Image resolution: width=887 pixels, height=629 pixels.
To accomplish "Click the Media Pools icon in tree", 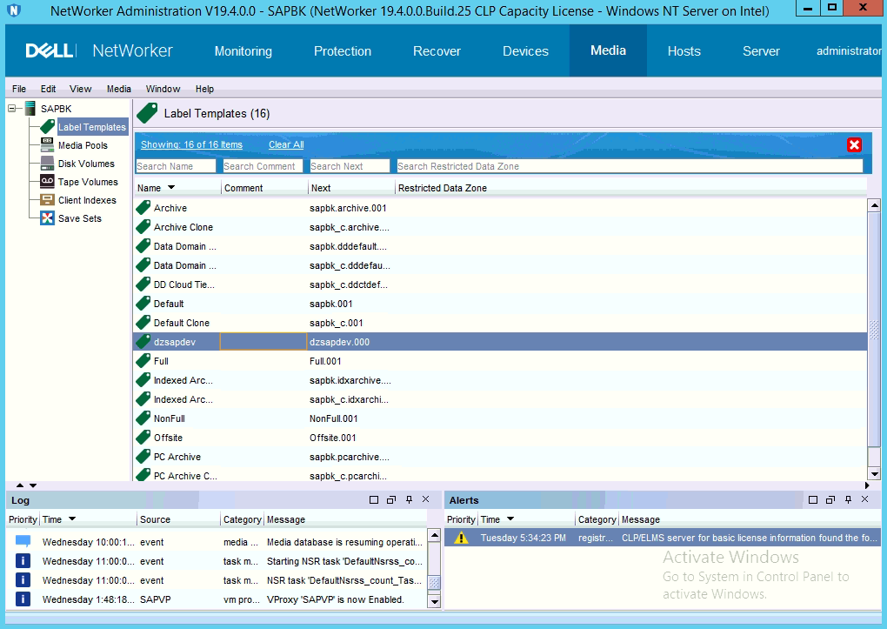I will pos(48,145).
